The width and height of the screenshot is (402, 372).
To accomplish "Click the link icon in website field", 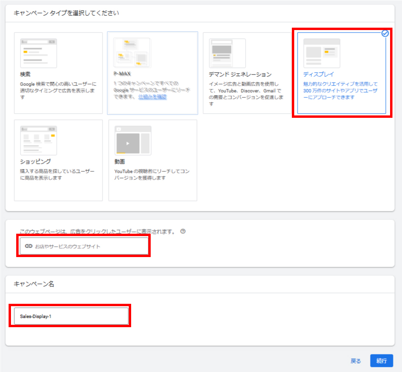I will pyautogui.click(x=29, y=246).
